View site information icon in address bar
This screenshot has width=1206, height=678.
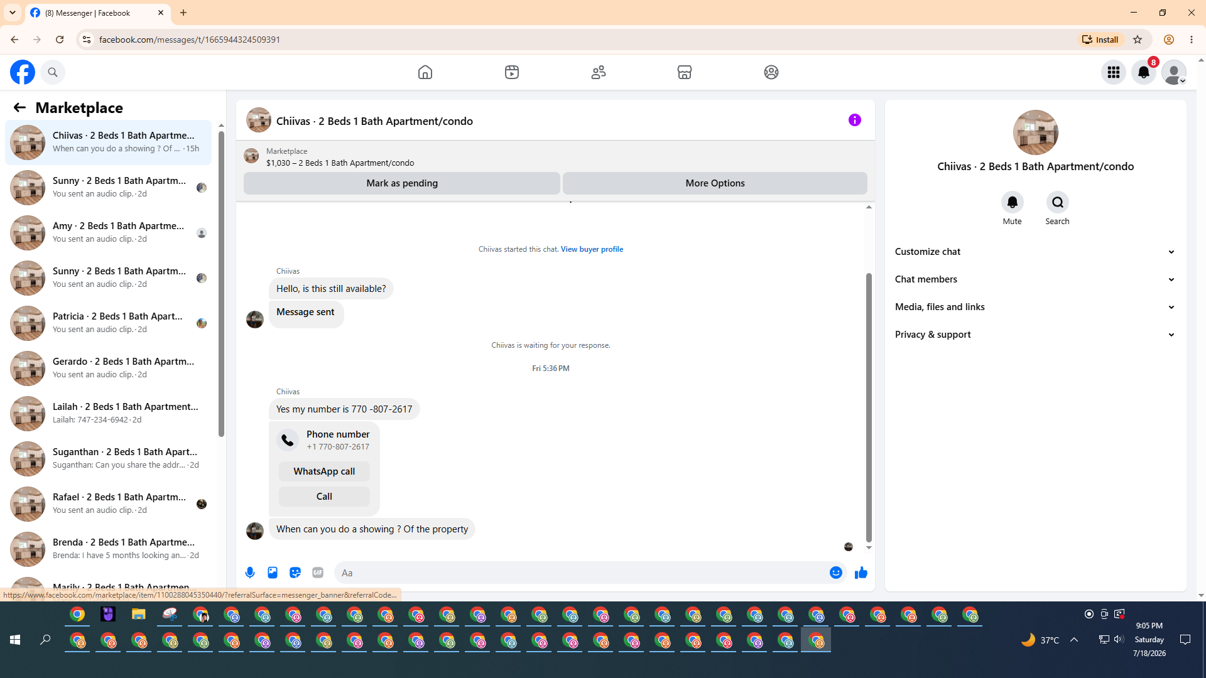coord(87,40)
